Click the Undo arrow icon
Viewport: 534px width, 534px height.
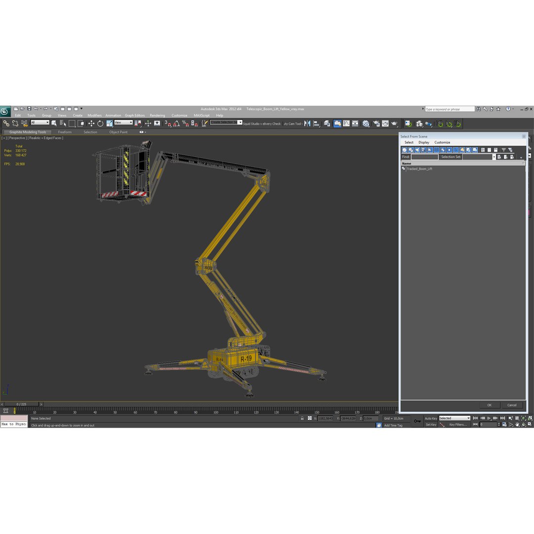tap(36, 109)
